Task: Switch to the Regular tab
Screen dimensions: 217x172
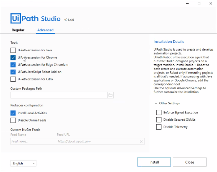Action: coord(18,30)
